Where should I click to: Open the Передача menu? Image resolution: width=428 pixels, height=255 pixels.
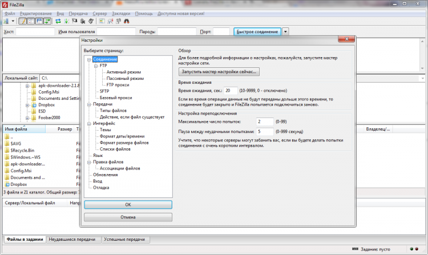point(78,14)
